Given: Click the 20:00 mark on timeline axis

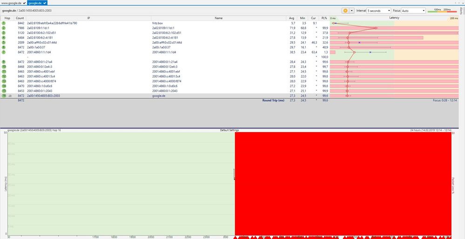Looking at the screenshot, I should (151, 237).
